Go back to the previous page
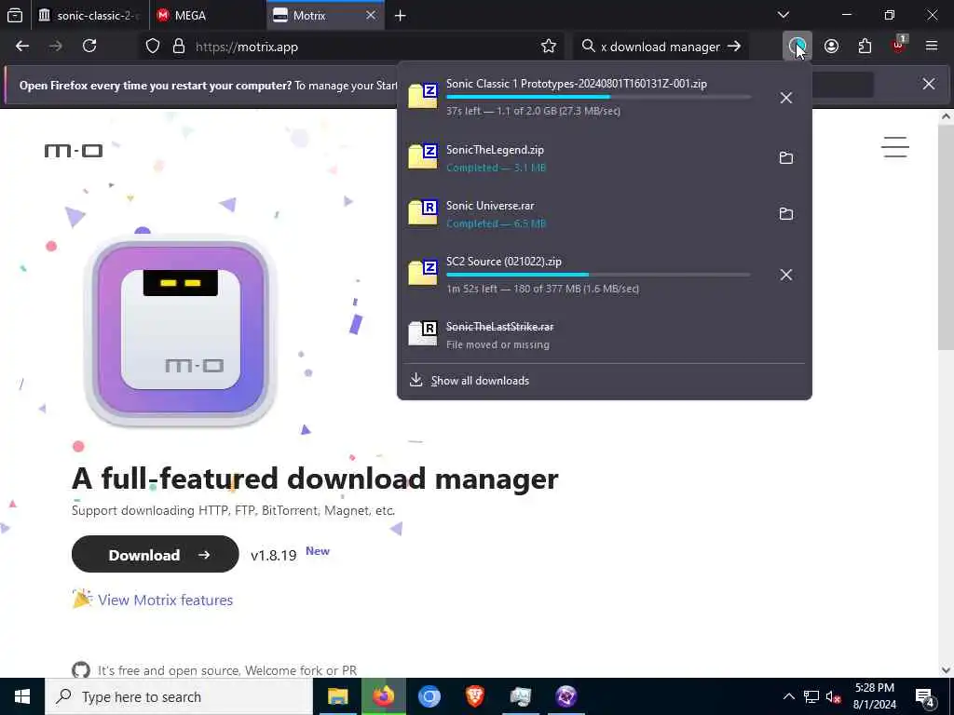Image resolution: width=954 pixels, height=715 pixels. point(22,47)
